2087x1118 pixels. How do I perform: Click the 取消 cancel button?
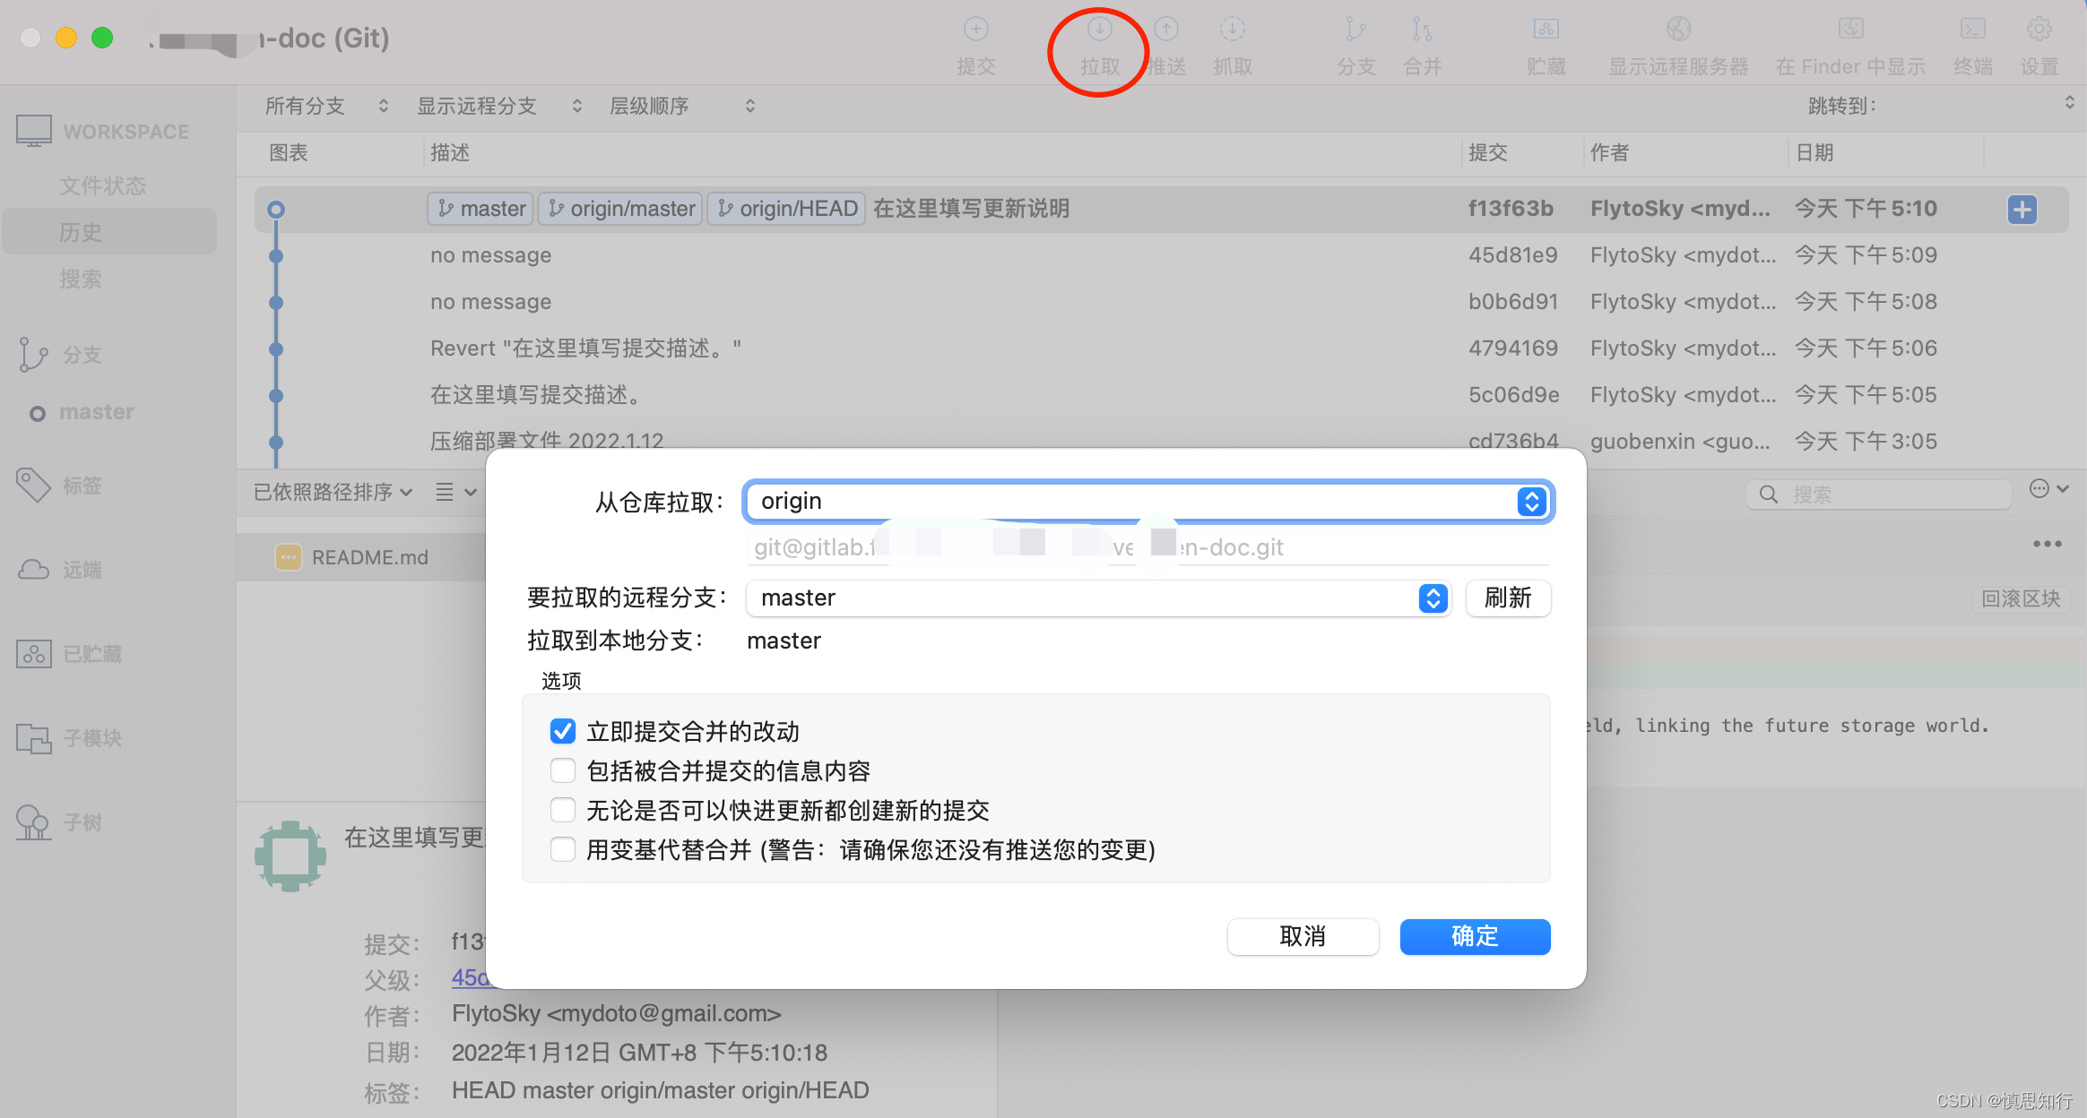[x=1303, y=937]
